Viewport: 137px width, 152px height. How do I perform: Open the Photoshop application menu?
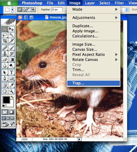point(32,3)
